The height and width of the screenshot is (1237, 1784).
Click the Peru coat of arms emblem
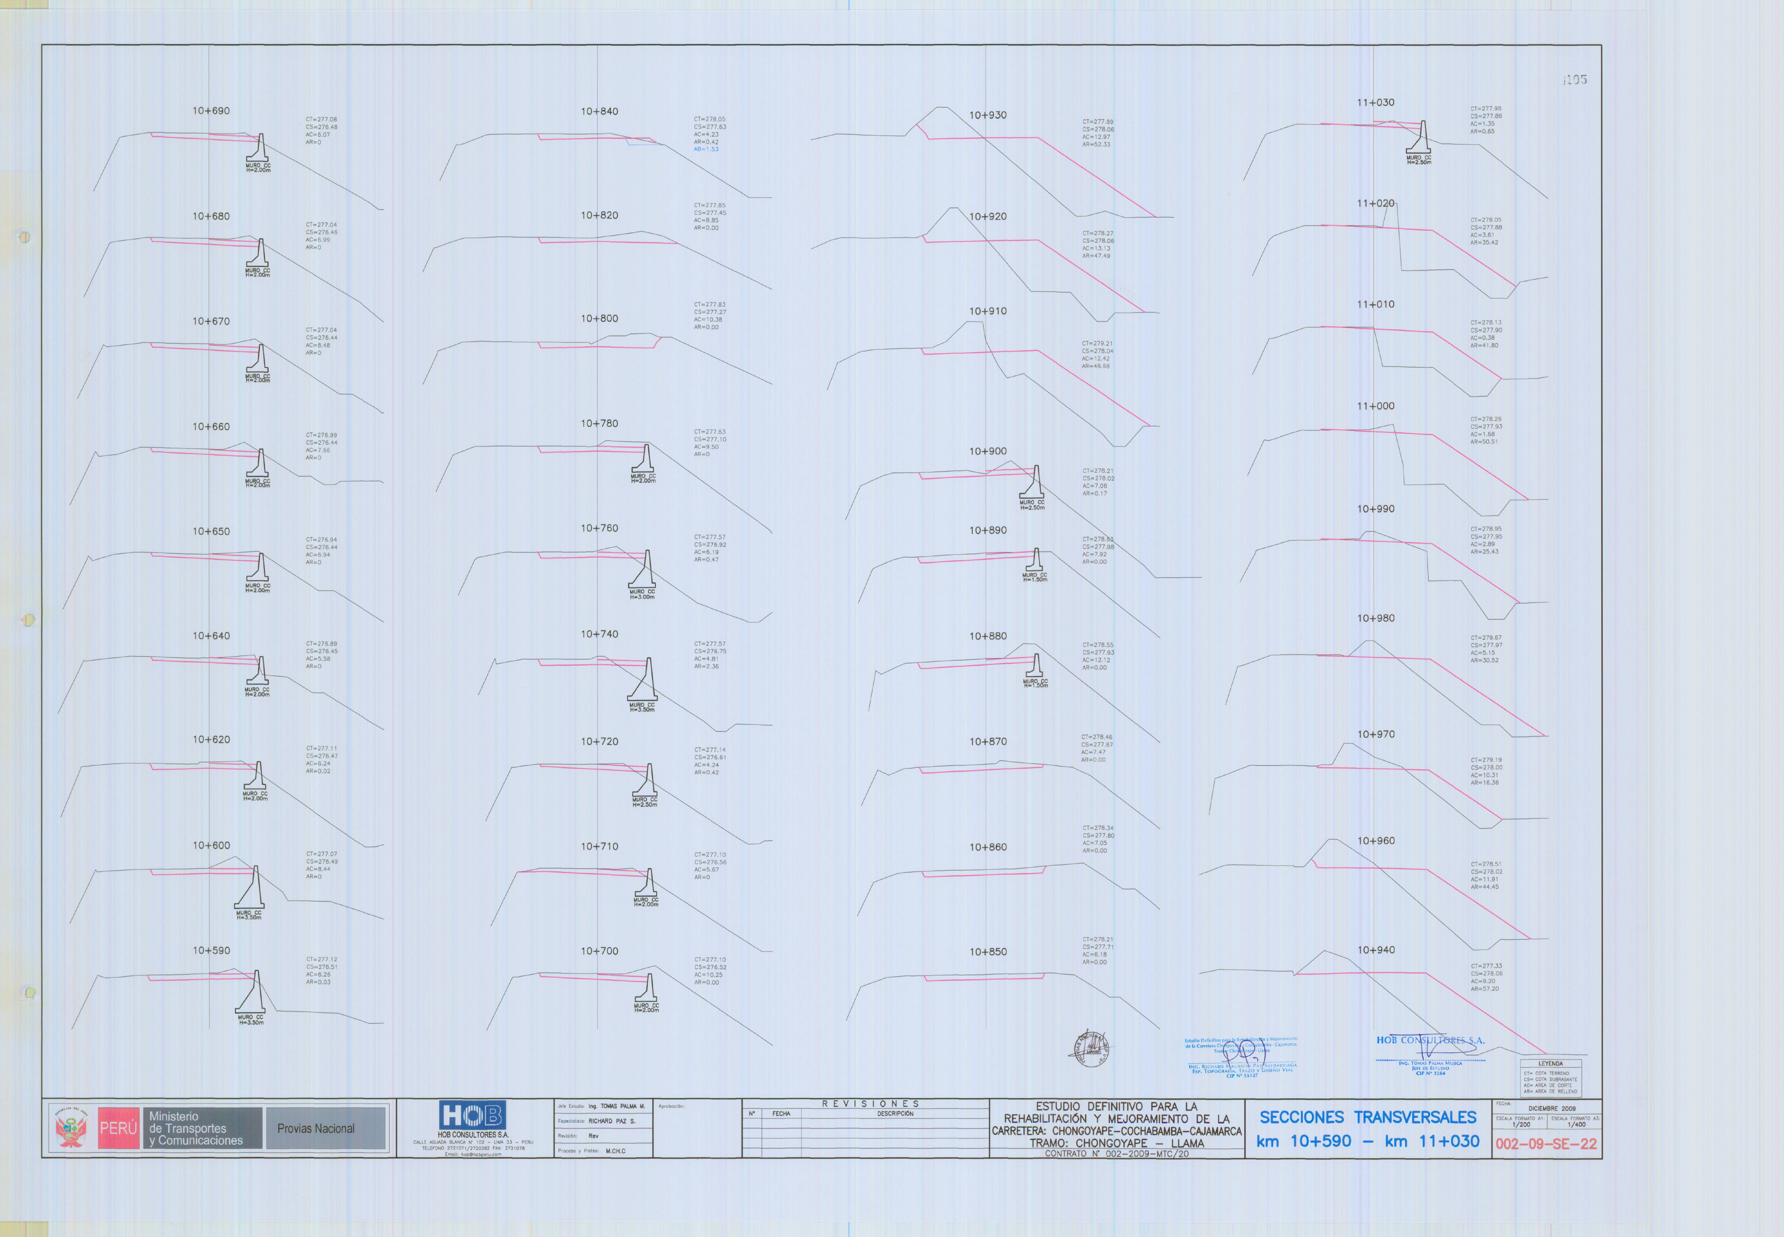click(71, 1128)
